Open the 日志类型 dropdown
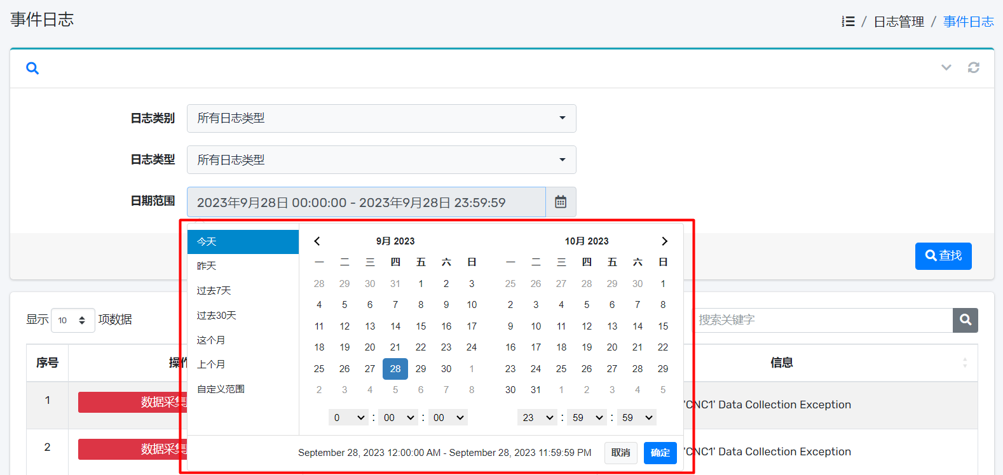The width and height of the screenshot is (1003, 475). click(381, 160)
